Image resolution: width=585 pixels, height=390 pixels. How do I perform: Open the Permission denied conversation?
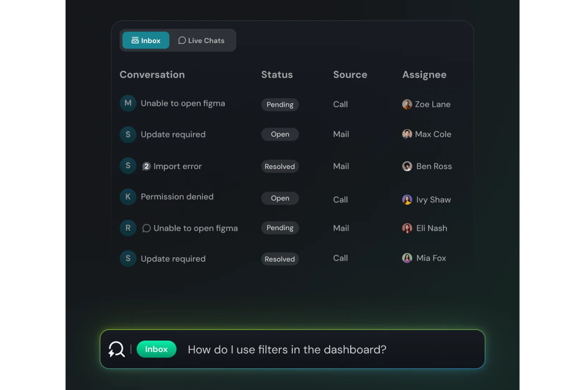tap(177, 197)
